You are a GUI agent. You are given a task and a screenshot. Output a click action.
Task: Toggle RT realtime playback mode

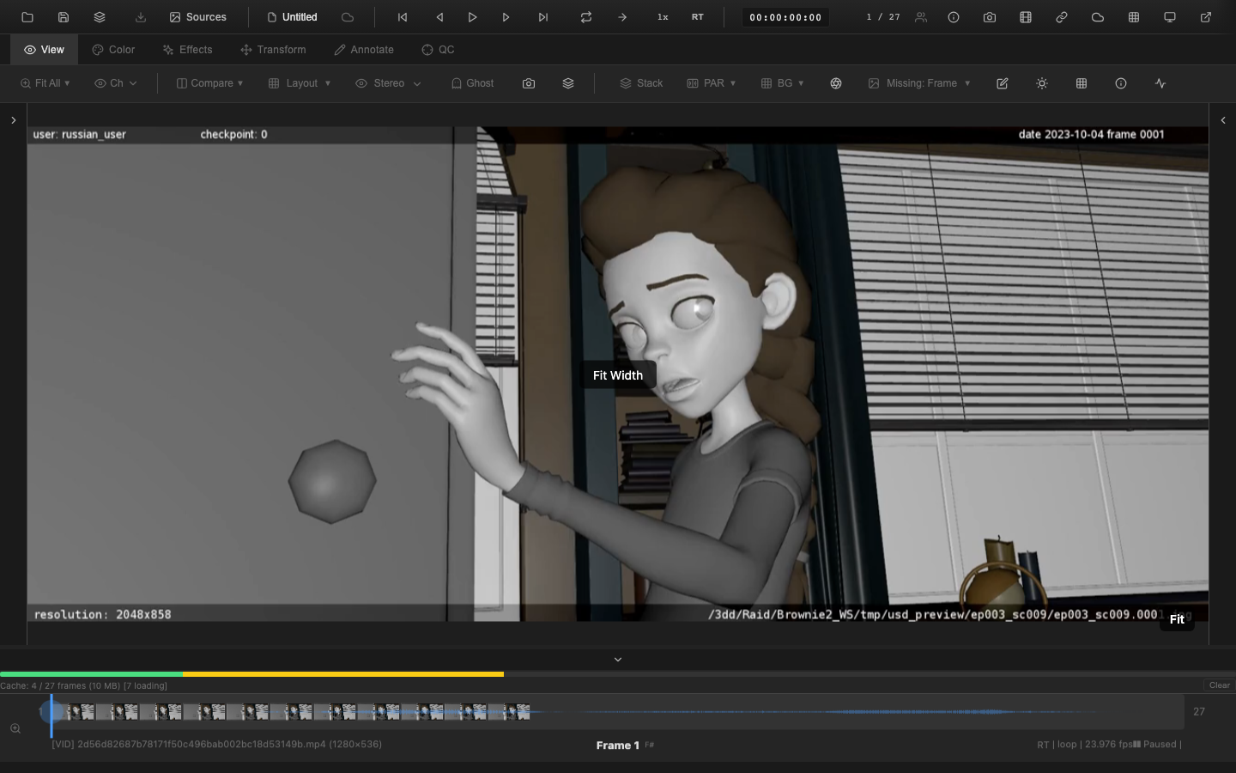(698, 17)
